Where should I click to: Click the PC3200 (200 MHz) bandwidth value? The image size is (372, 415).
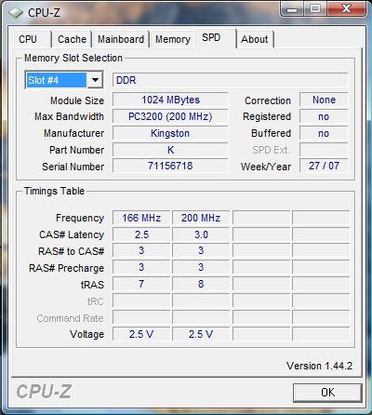170,116
